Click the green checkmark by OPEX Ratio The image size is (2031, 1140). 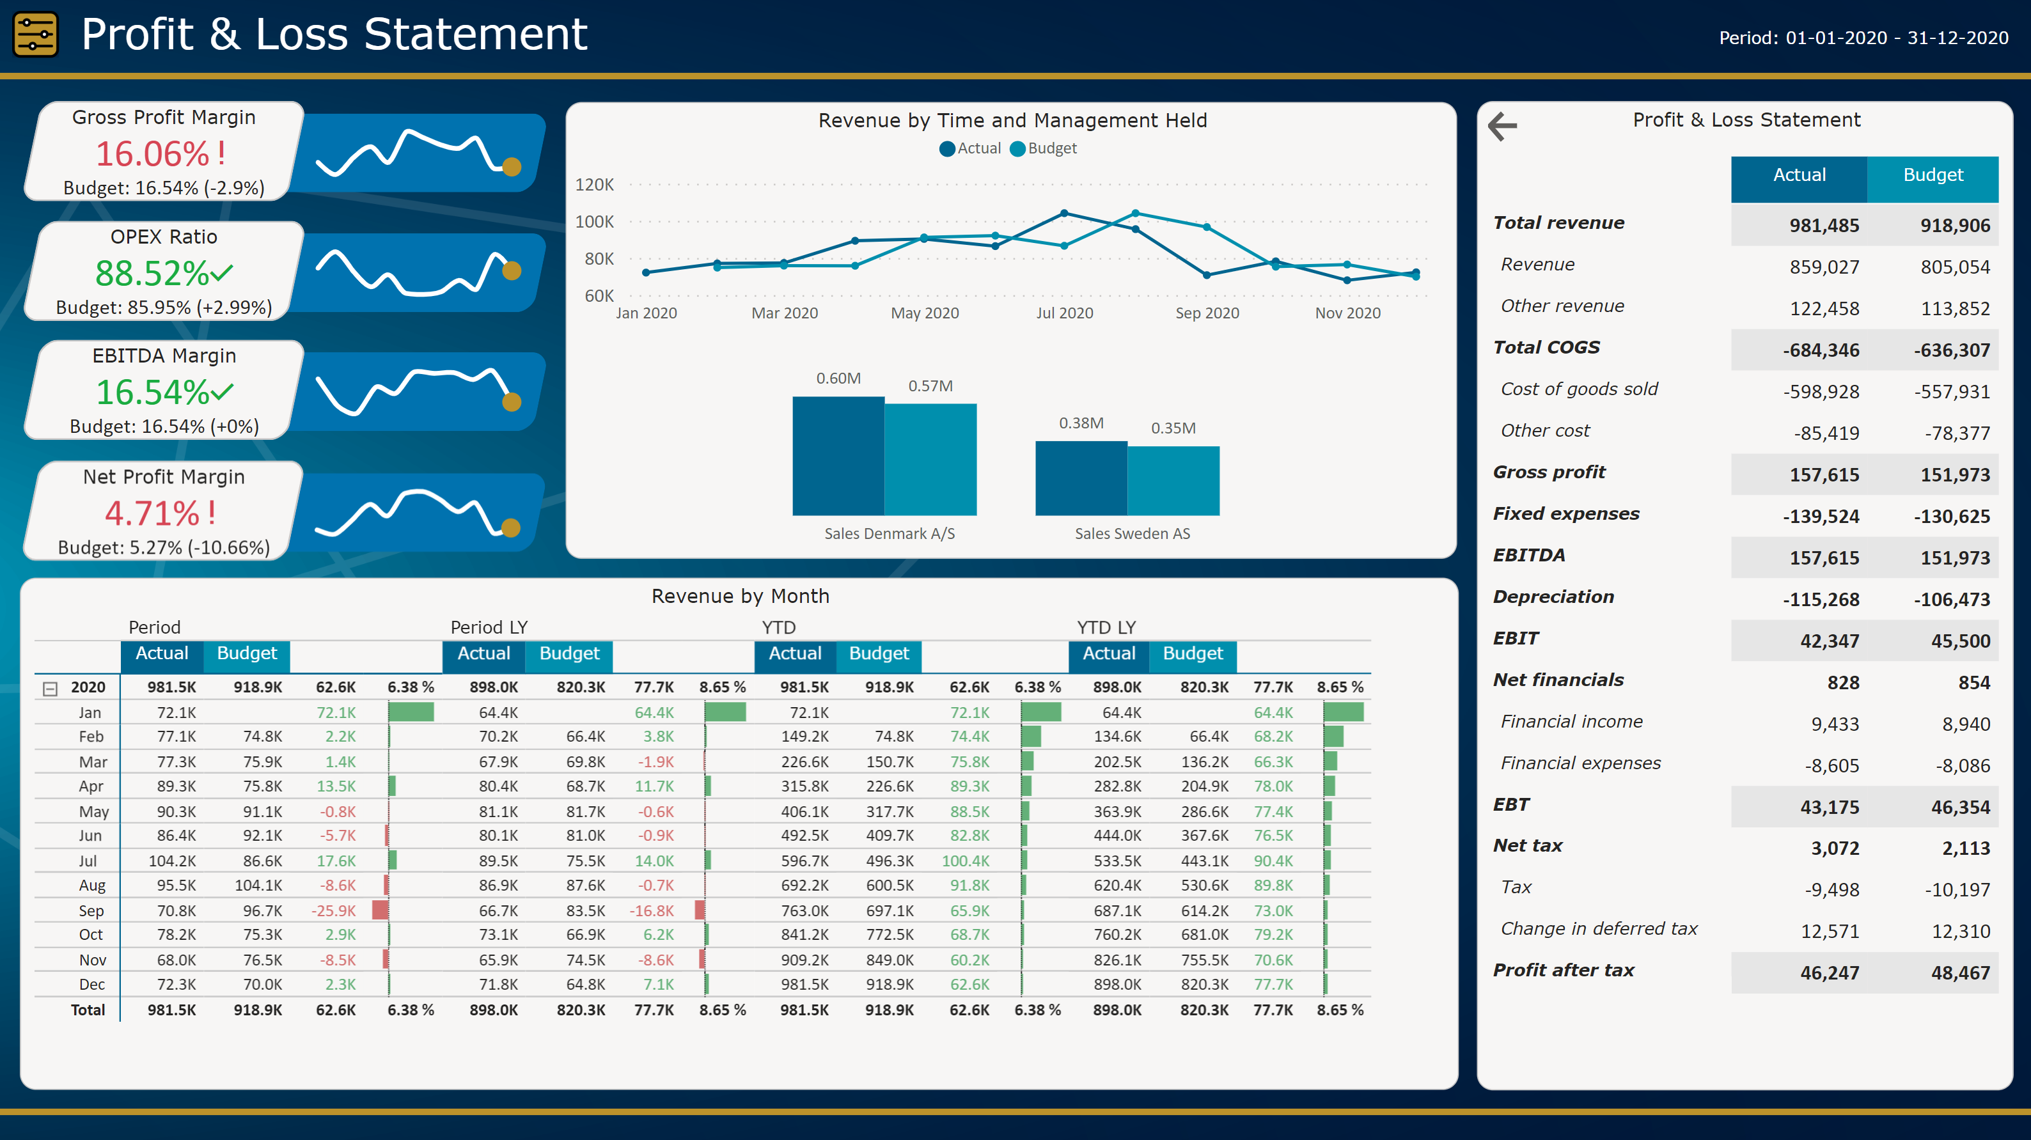tap(221, 274)
